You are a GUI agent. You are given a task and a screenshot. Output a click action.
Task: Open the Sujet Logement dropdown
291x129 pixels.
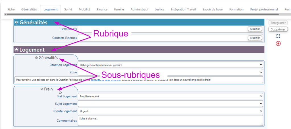tap(171, 104)
